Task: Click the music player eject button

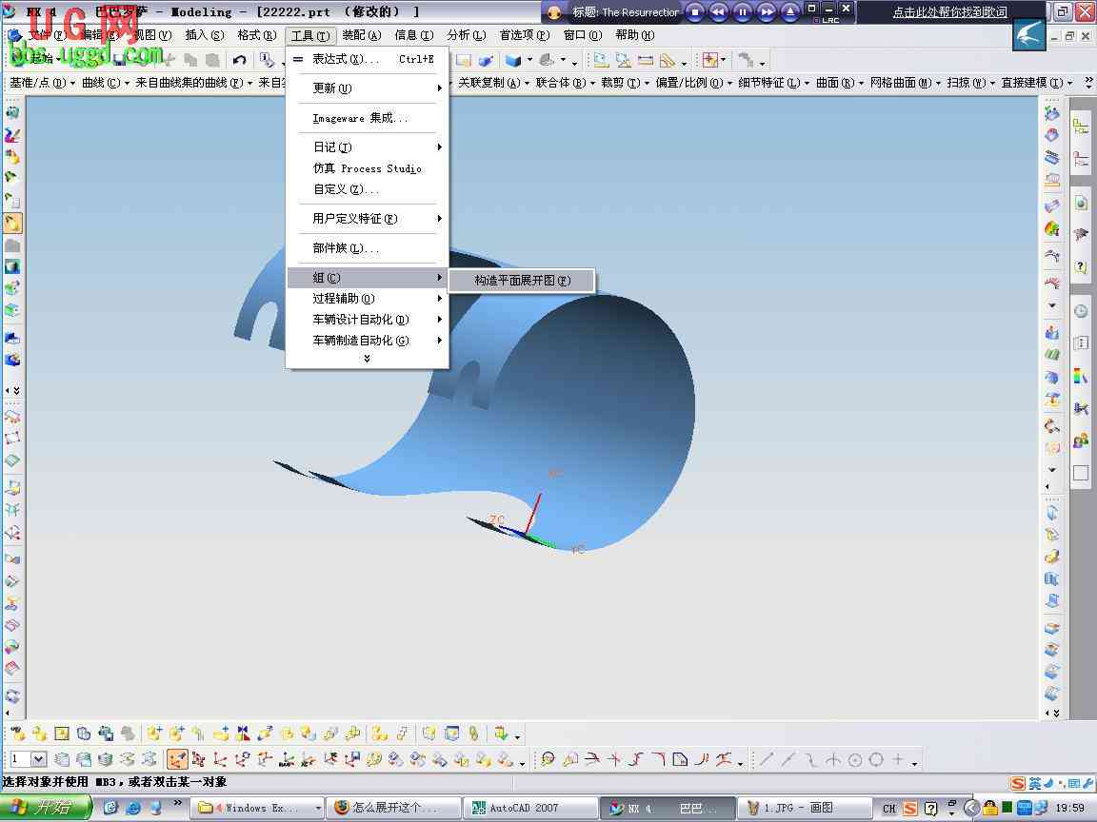Action: [789, 11]
